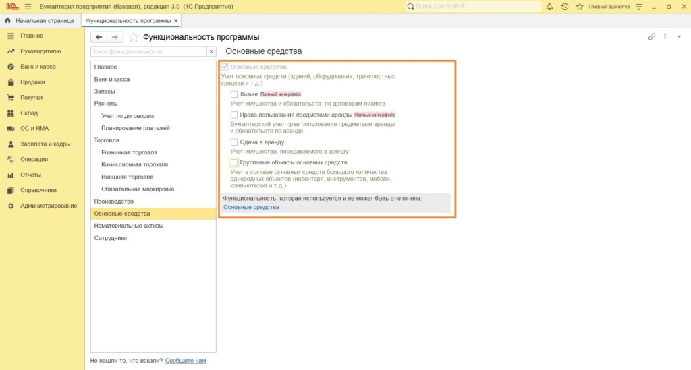Click the Сообщите нам link
Viewport: 691px width, 370px height.
coord(186,361)
